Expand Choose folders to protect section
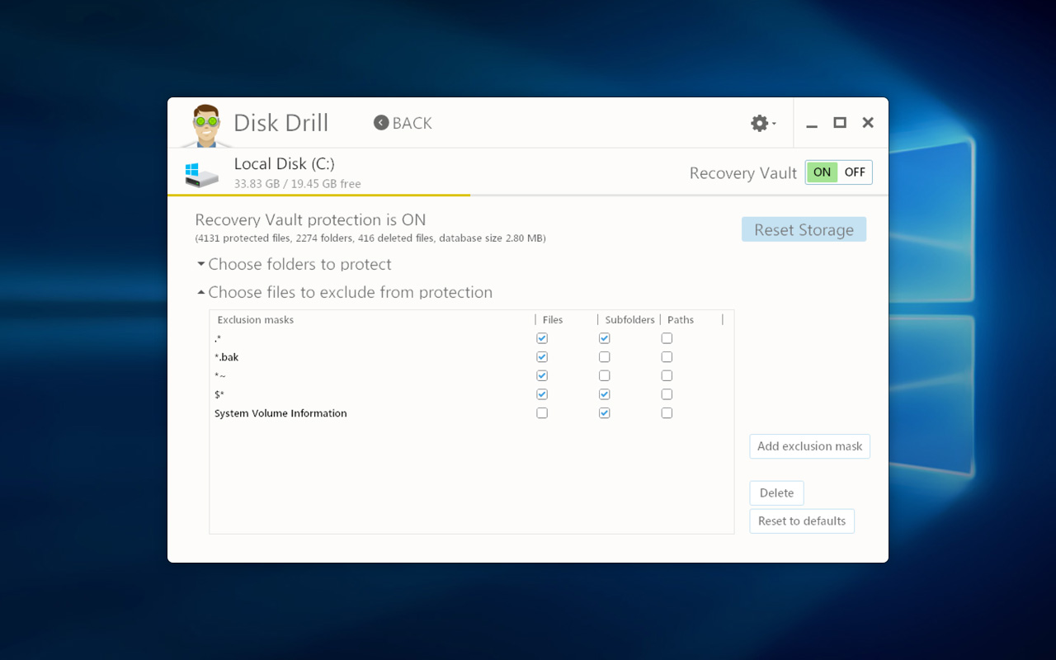 [x=294, y=265]
